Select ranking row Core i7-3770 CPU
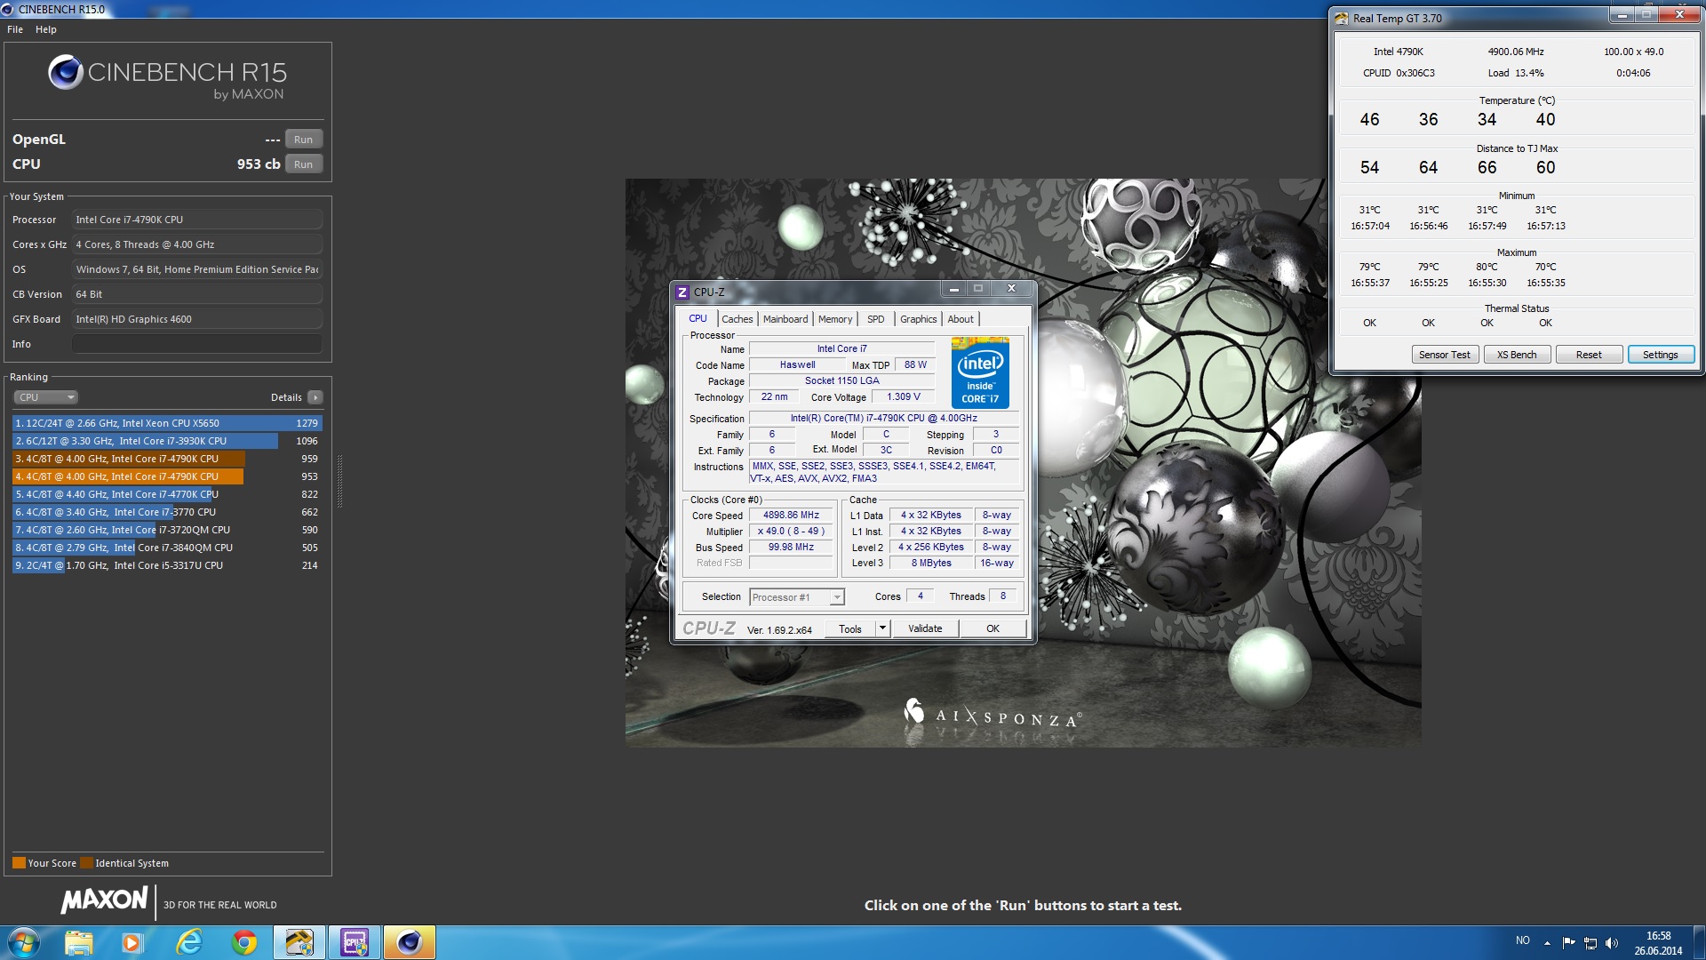 pyautogui.click(x=167, y=512)
